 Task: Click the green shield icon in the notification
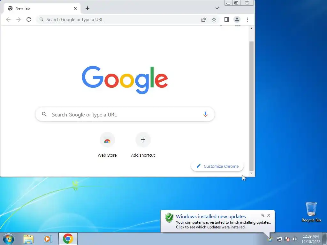click(169, 218)
